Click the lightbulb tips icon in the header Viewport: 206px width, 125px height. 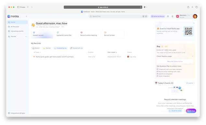tap(172, 16)
